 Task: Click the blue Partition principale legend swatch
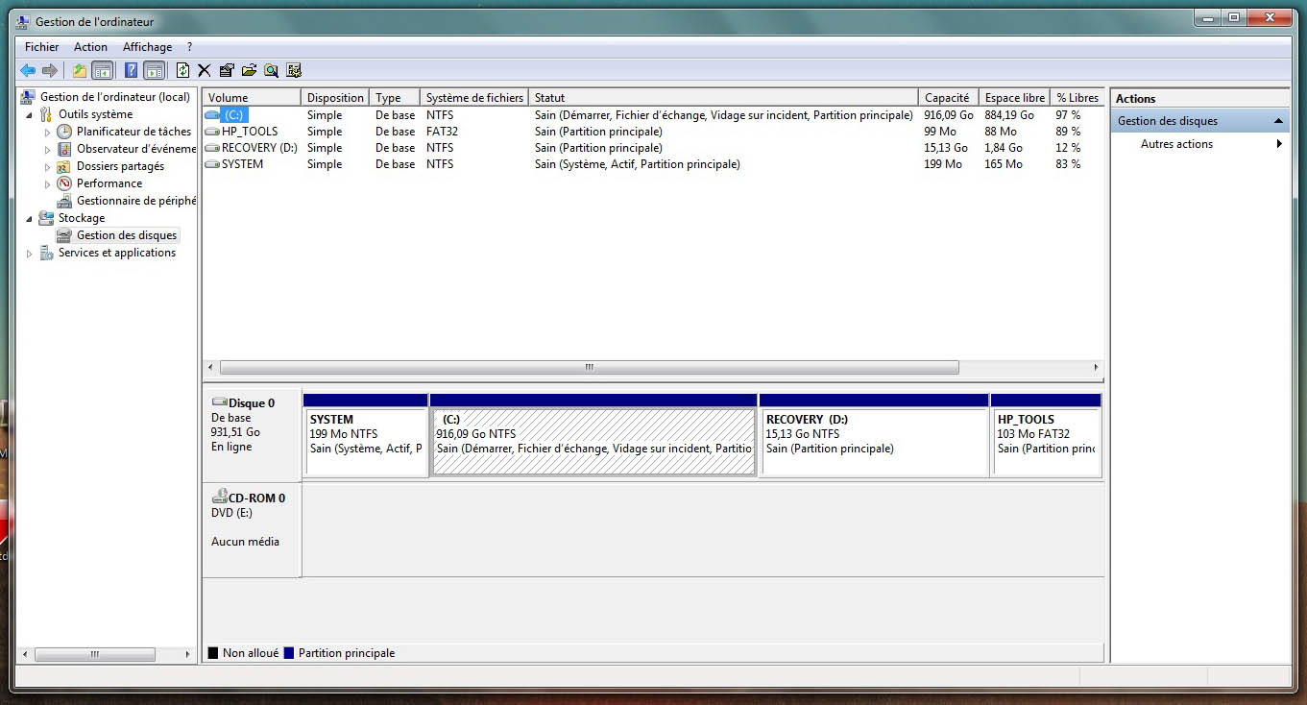click(x=288, y=653)
